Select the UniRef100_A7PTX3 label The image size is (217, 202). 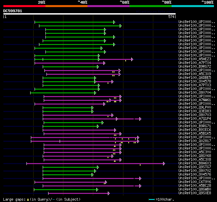coord(195,85)
